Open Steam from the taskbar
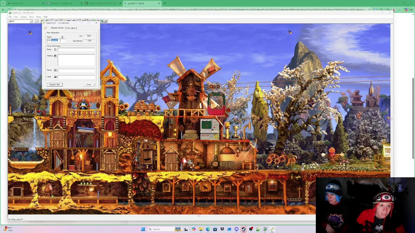This screenshot has width=415, height=233. coord(243,229)
